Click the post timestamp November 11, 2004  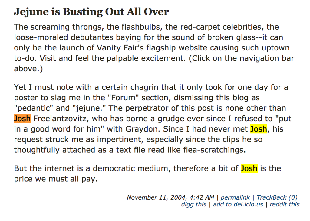[x=157, y=197]
